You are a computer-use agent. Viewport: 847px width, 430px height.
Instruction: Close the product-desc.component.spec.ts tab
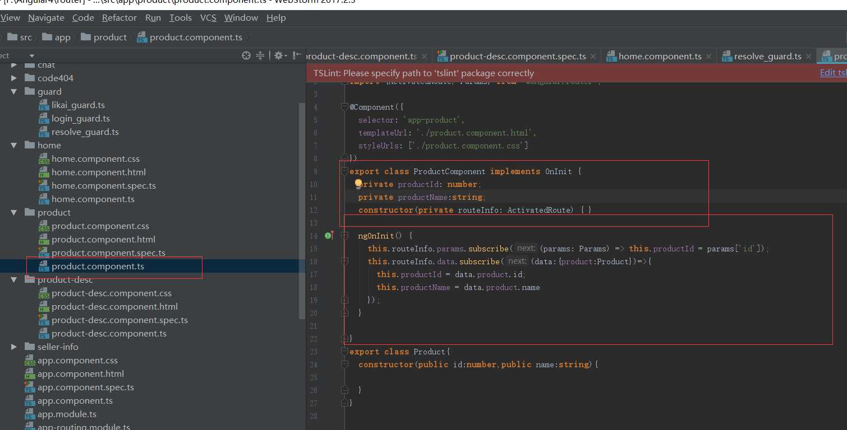593,57
